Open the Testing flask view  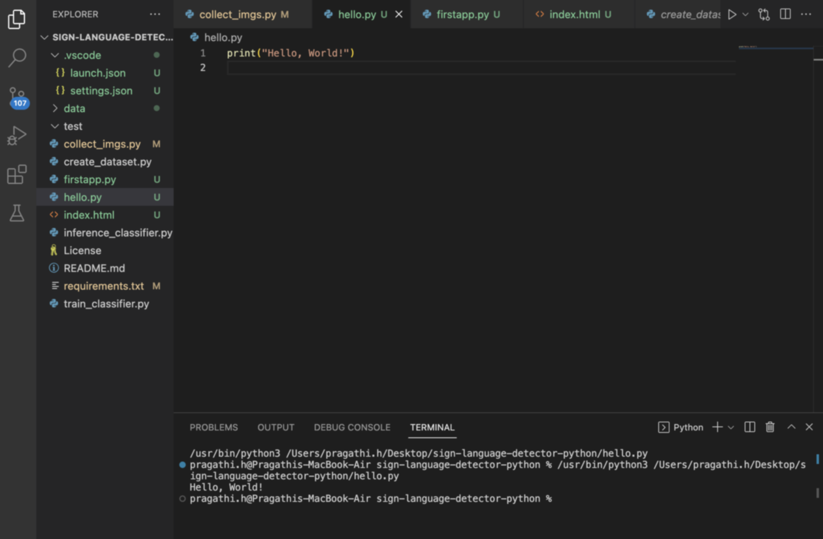click(17, 213)
